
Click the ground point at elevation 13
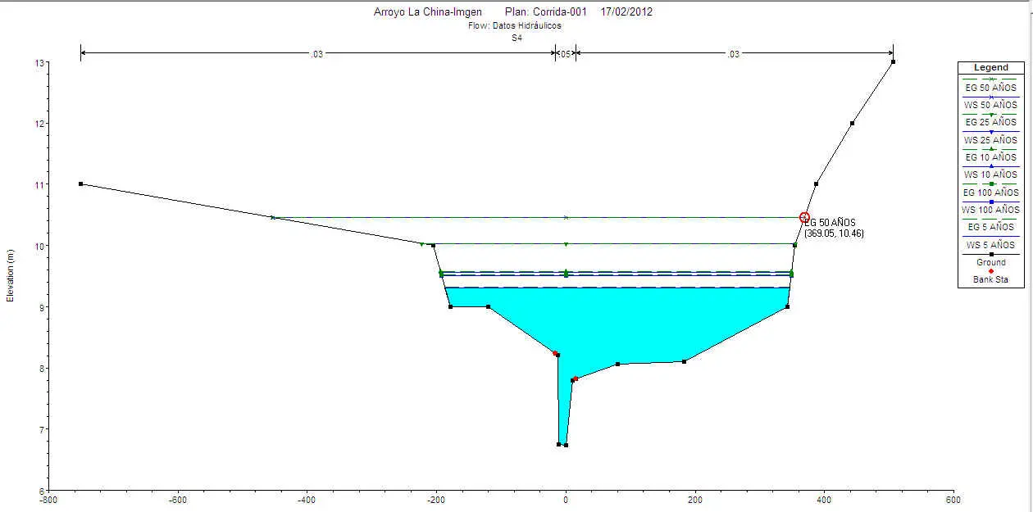point(893,61)
